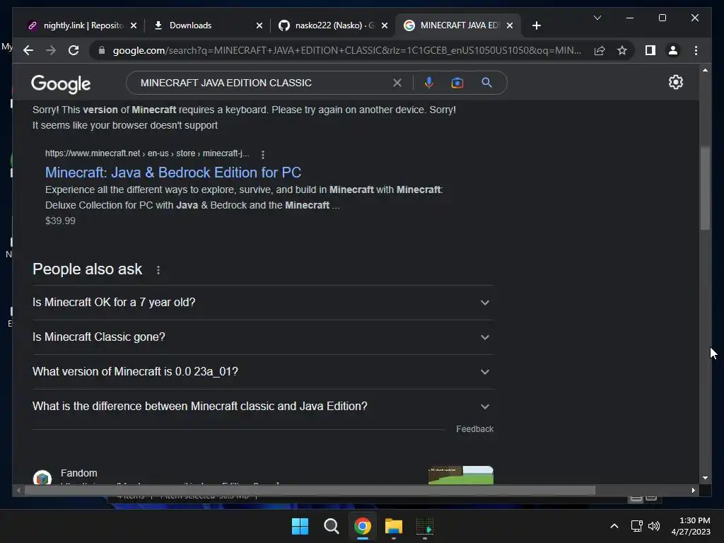Open the Chrome three-dot menu
Image resolution: width=724 pixels, height=543 pixels.
(x=696, y=50)
